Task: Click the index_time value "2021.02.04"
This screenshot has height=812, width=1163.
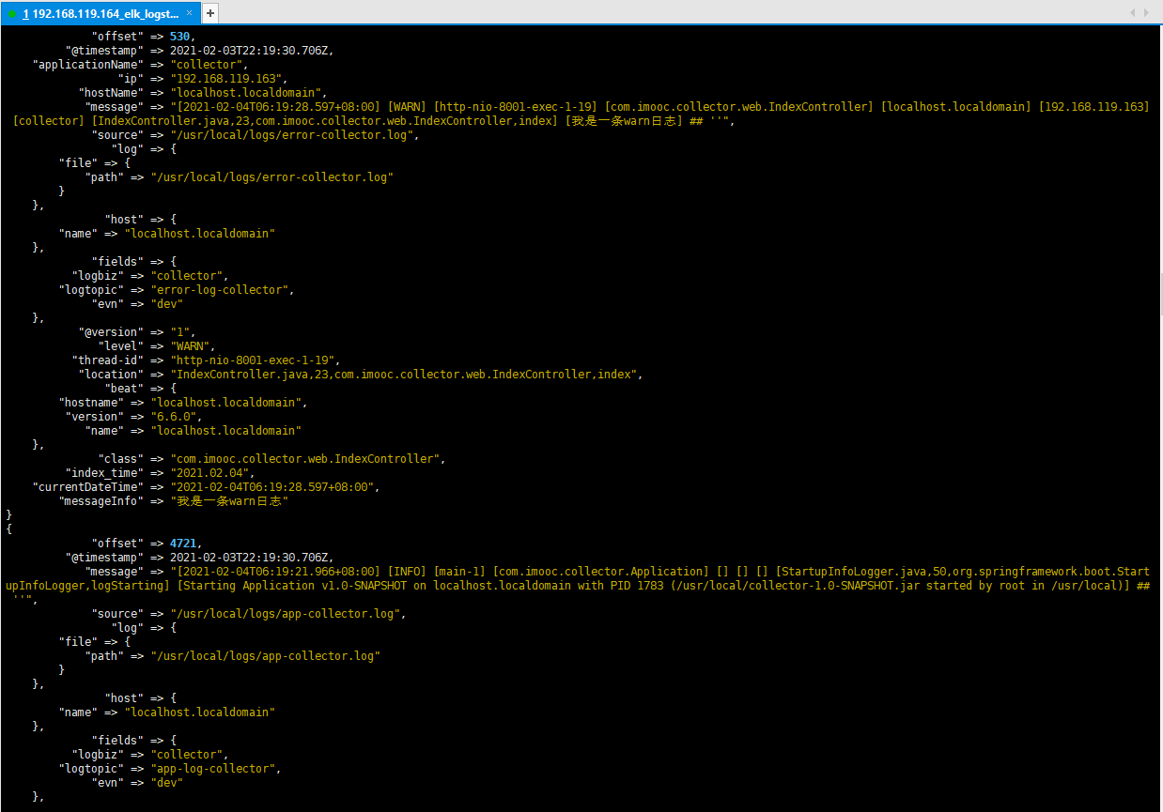Action: point(209,473)
